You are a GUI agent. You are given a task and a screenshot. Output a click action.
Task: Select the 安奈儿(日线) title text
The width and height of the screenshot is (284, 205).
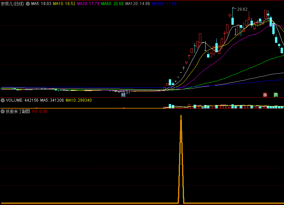12,4
